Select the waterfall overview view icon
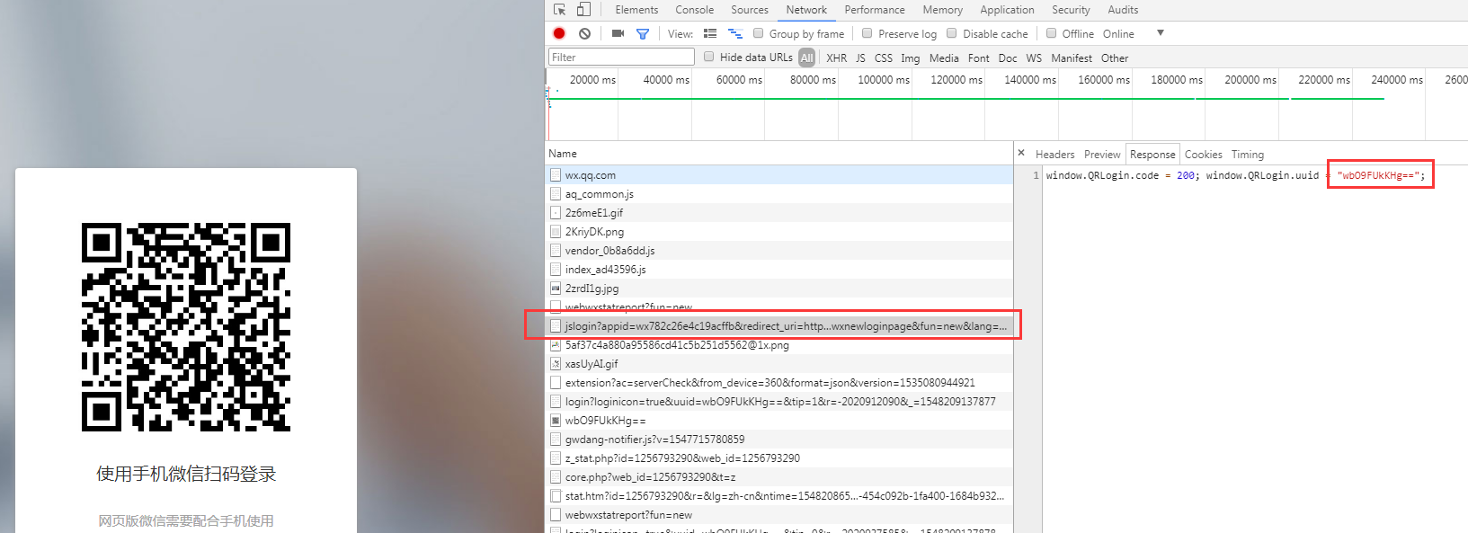Viewport: 1468px width, 533px height. tap(735, 33)
